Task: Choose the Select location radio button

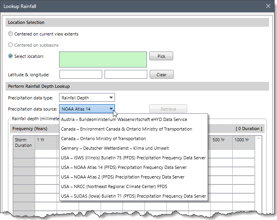Action: pos(10,56)
